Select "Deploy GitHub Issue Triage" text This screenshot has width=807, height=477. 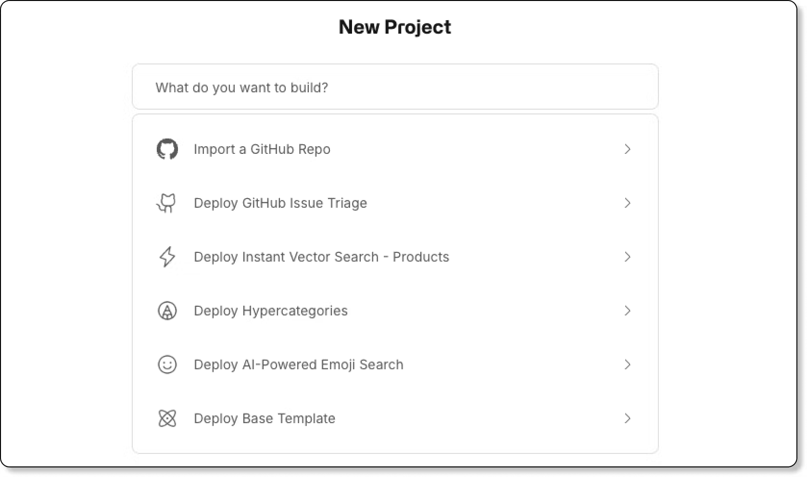[x=280, y=203]
